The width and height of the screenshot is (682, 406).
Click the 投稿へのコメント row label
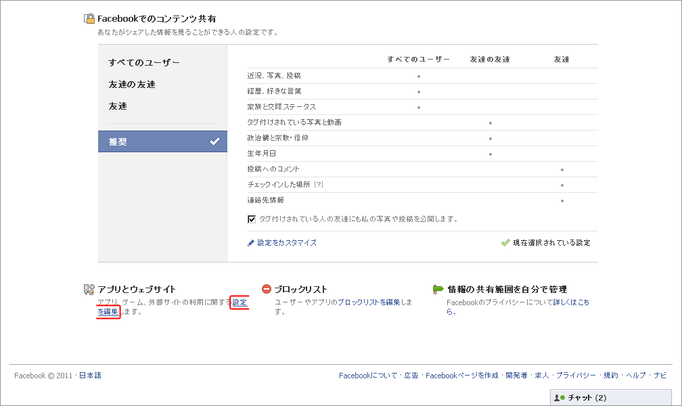[x=273, y=169]
